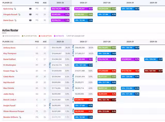Image resolution: width=165 pixels, height=122 pixels.
Task: Open Klay Thompson player link
Action: tap(10, 54)
